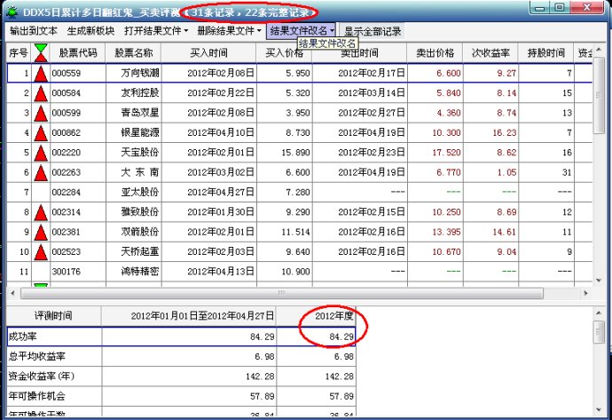Image resolution: width=612 pixels, height=420 pixels.
Task: Sort by 买入时间 column header
Action: (208, 52)
